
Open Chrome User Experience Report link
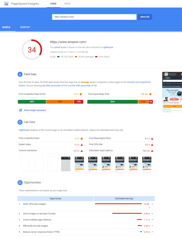pyautogui.click(x=85, y=84)
